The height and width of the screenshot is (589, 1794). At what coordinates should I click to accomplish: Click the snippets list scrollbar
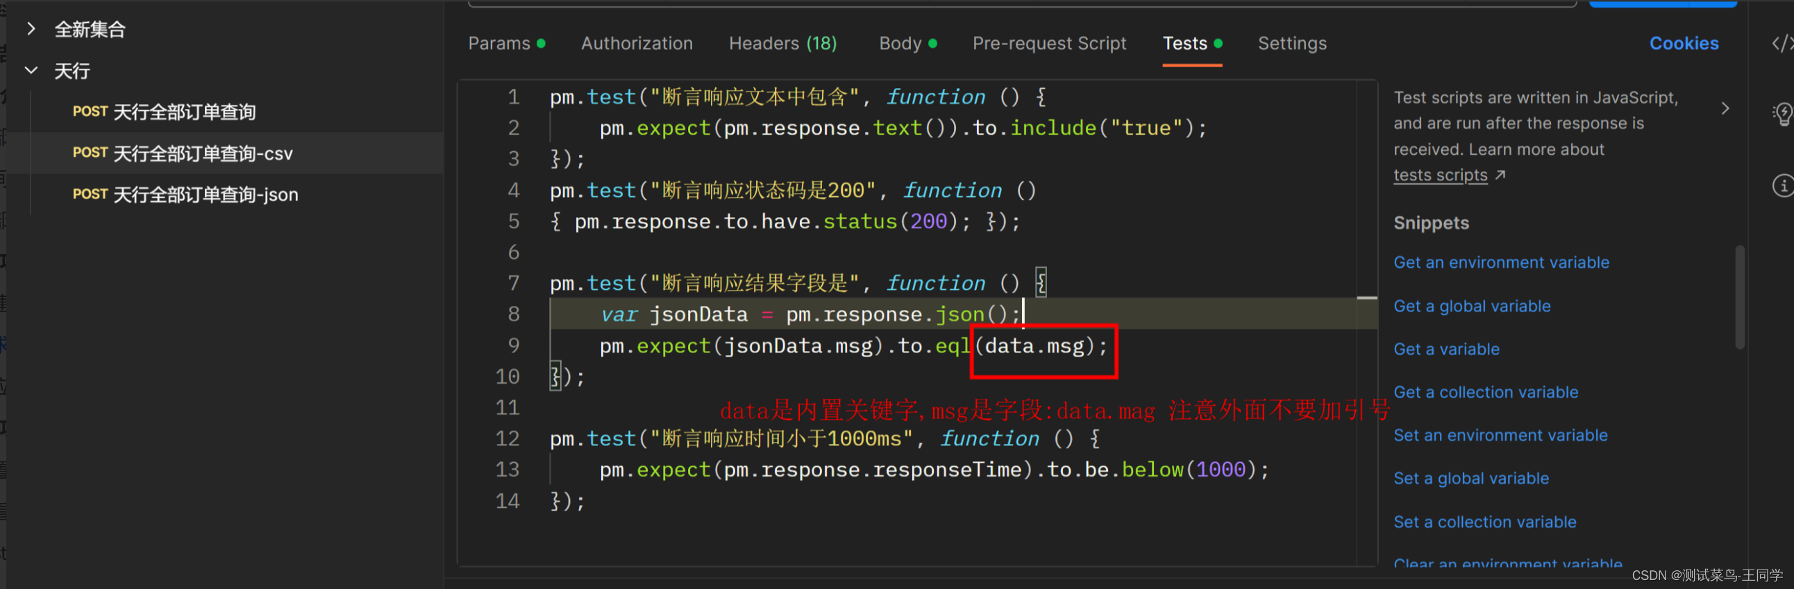tap(1739, 298)
